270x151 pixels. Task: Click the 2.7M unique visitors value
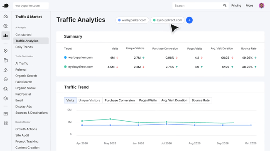point(137,58)
